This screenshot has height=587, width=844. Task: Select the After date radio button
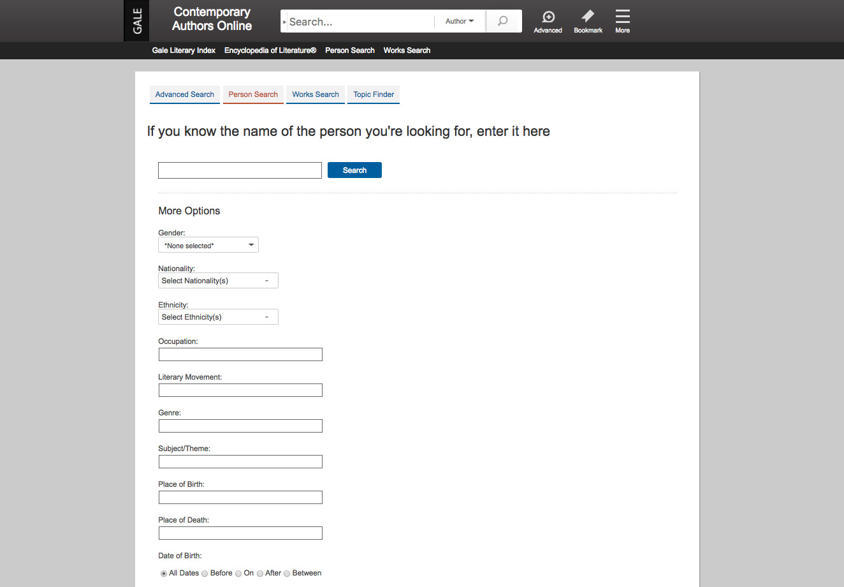260,574
